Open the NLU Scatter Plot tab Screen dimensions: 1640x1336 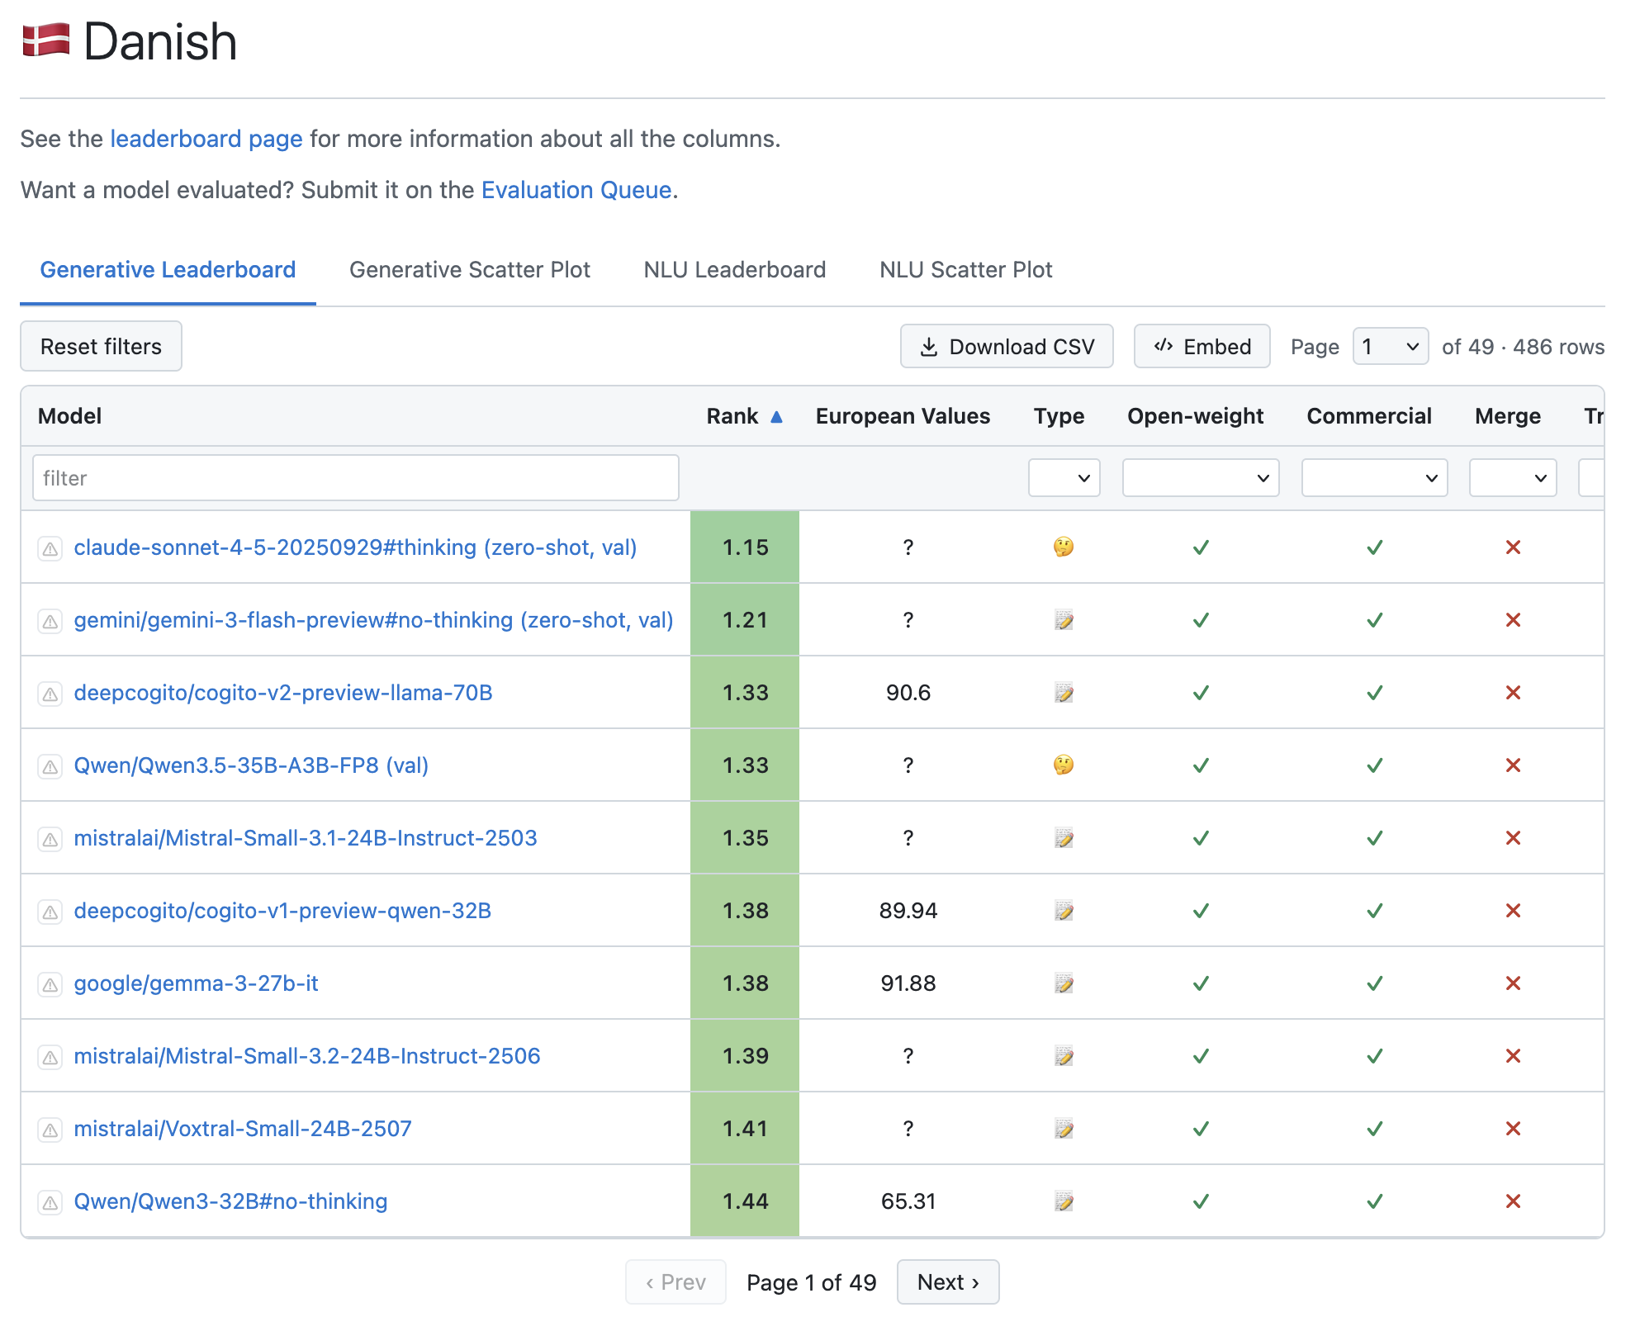(966, 270)
